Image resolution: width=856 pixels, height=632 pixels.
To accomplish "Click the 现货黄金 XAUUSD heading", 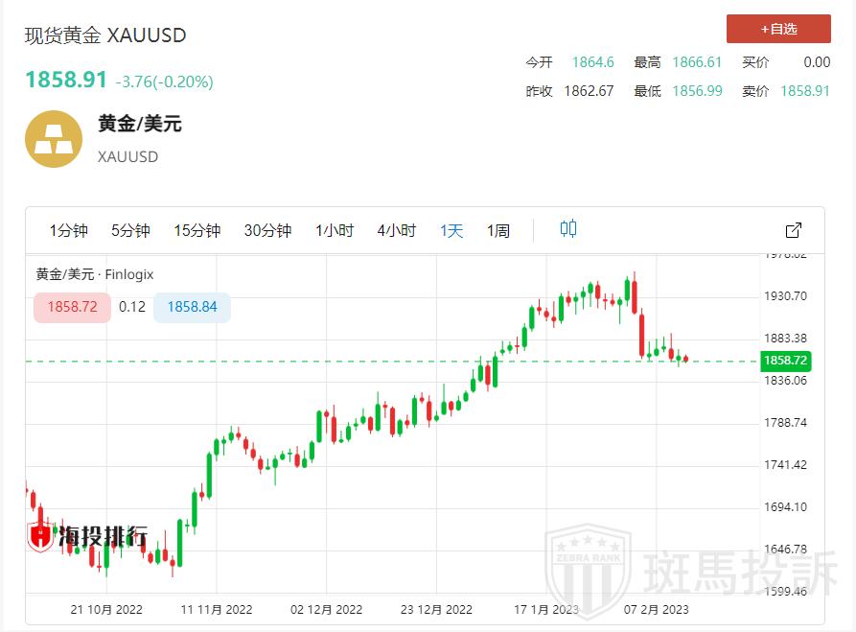I will point(105,35).
